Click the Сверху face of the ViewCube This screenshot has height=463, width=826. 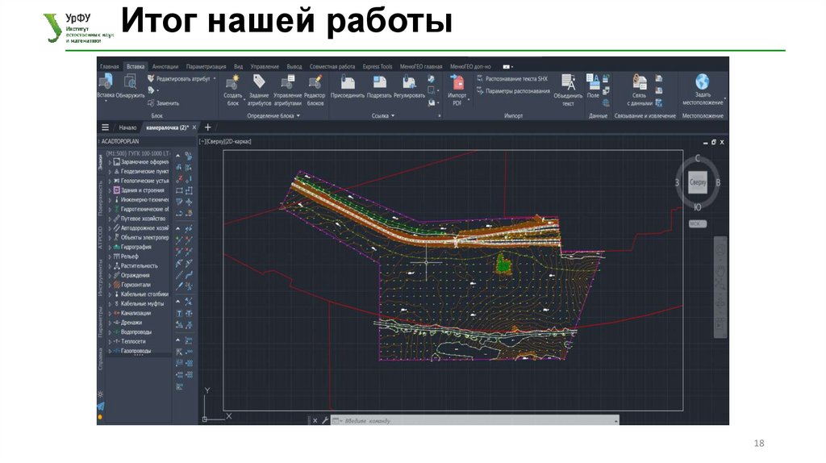(x=698, y=182)
